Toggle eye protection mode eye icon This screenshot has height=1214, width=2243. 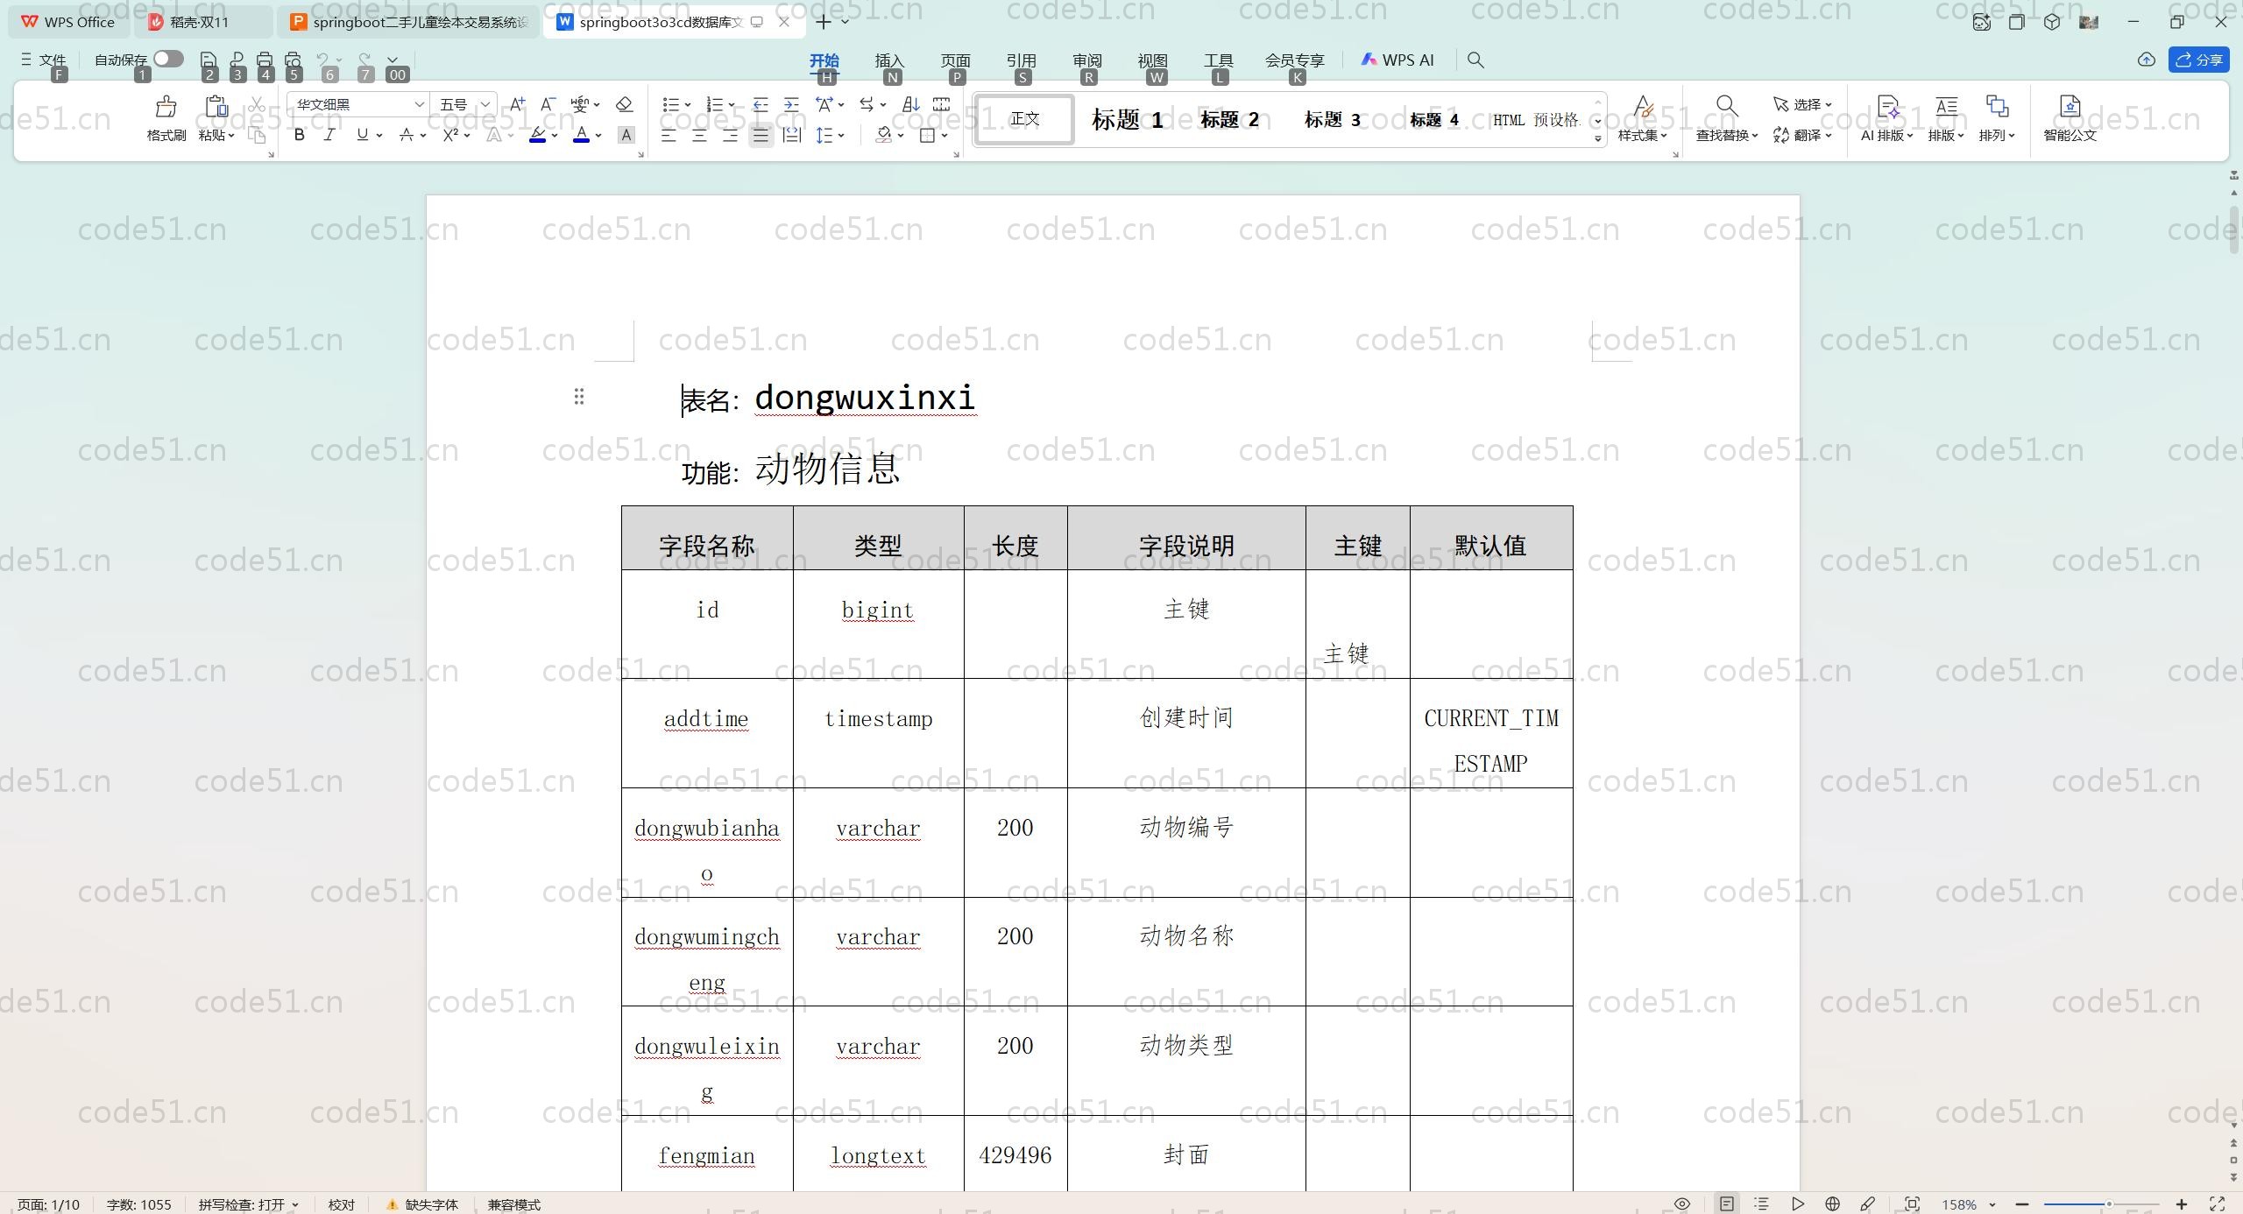point(1681,1204)
